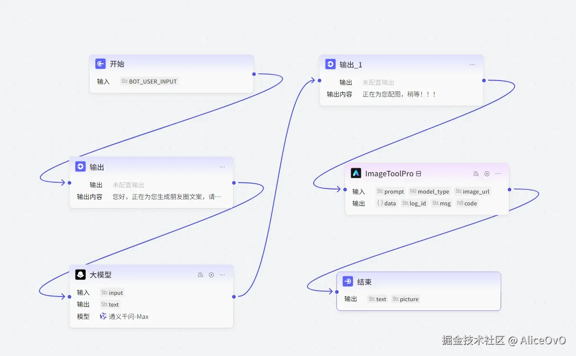Open the more options menu on 输出_1 node
The width and height of the screenshot is (576, 356).
click(x=472, y=65)
